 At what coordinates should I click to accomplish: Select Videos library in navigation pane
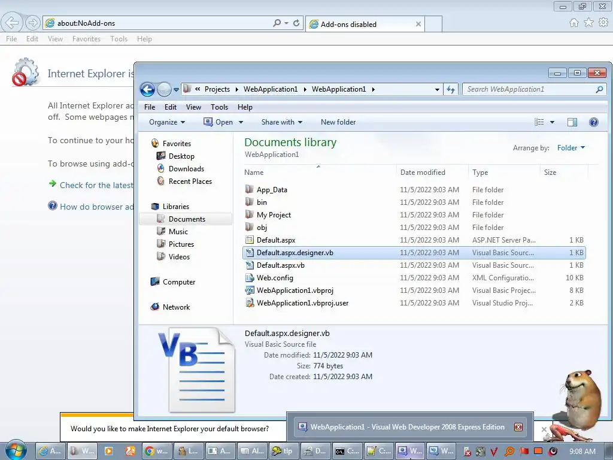tap(179, 256)
